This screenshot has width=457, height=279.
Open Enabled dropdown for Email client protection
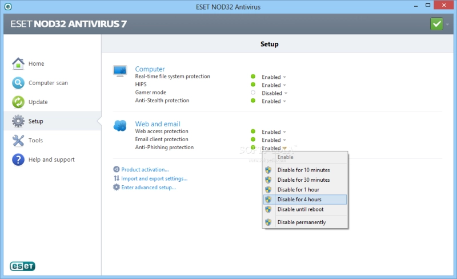coord(274,140)
